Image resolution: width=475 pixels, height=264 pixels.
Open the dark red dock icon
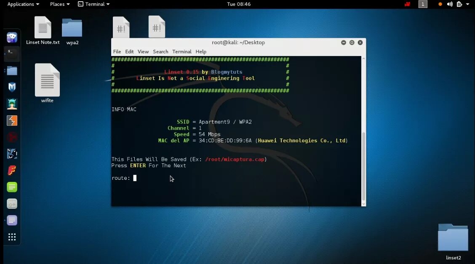coord(12,137)
